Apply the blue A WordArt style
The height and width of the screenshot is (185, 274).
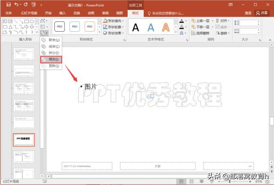151,27
